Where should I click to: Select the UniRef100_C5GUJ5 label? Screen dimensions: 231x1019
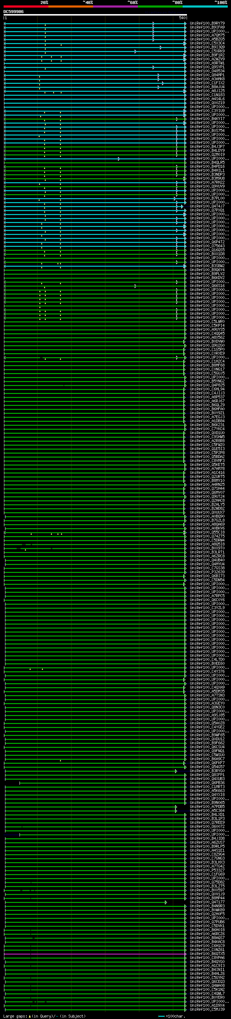207,373
